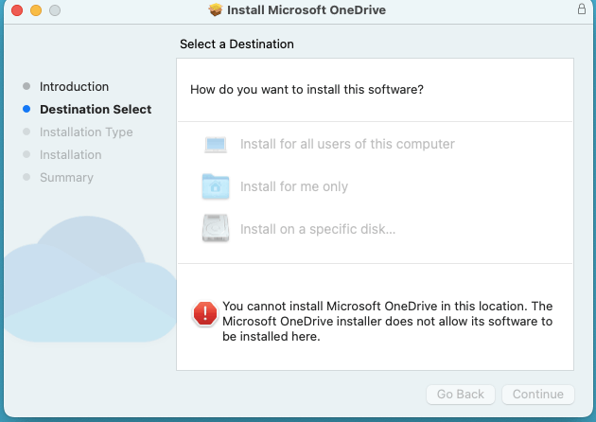Click the home folder icon
The image size is (596, 422).
tap(216, 186)
